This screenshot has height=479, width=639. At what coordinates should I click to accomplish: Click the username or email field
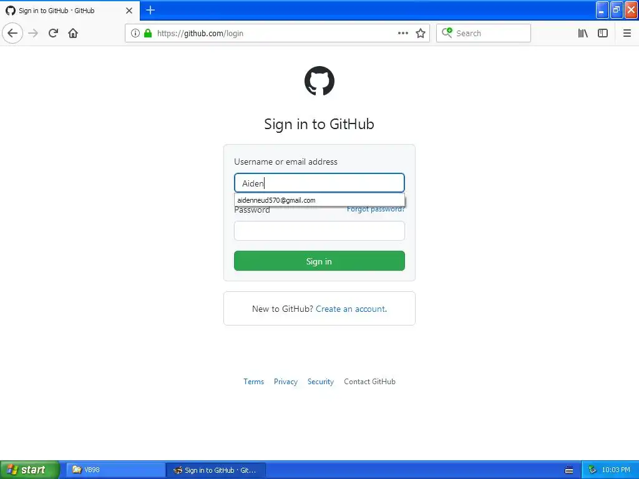[x=319, y=183]
